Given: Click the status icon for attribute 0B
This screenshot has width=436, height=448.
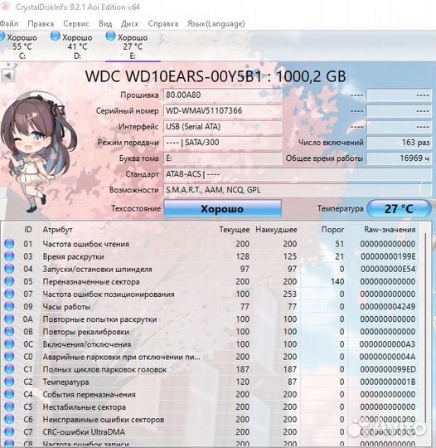Looking at the screenshot, I should click(9, 332).
